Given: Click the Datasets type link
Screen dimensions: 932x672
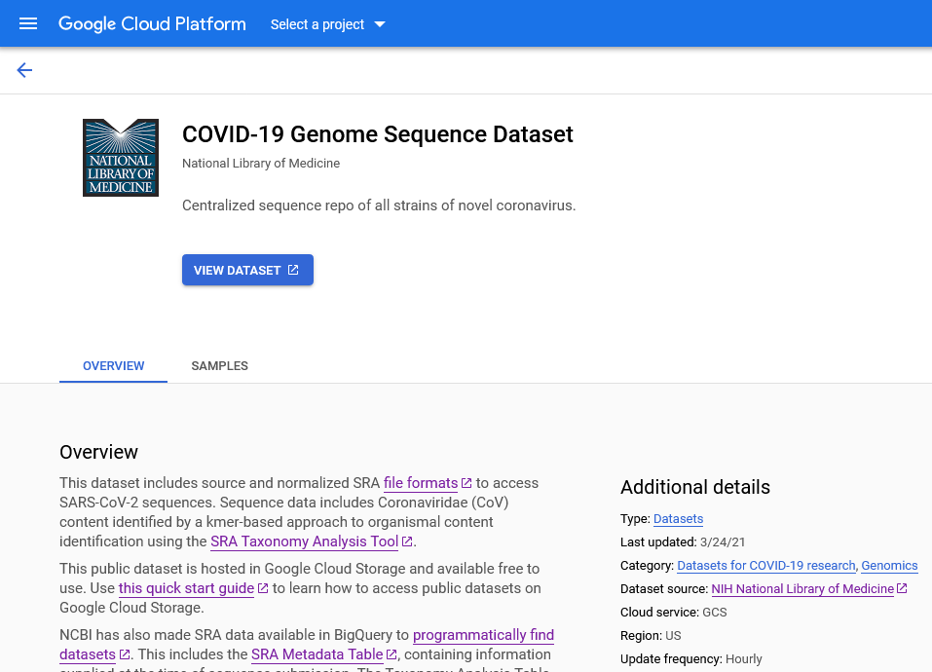Looking at the screenshot, I should [x=678, y=519].
